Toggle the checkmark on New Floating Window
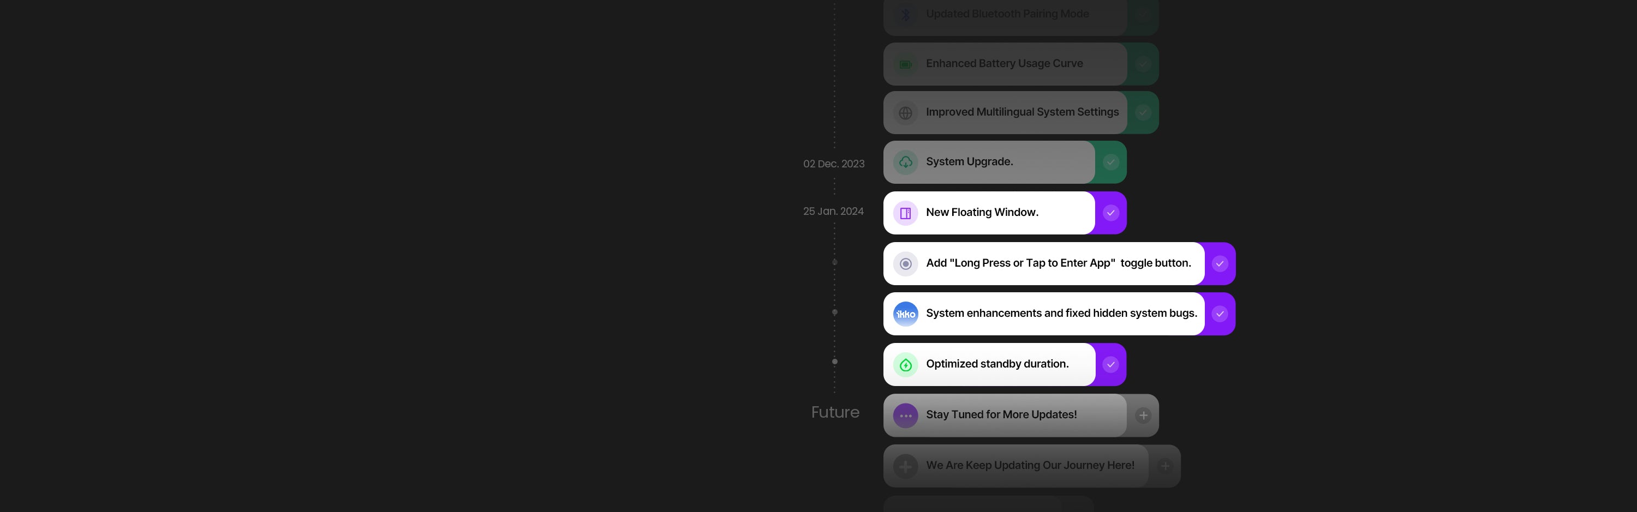 (x=1110, y=213)
